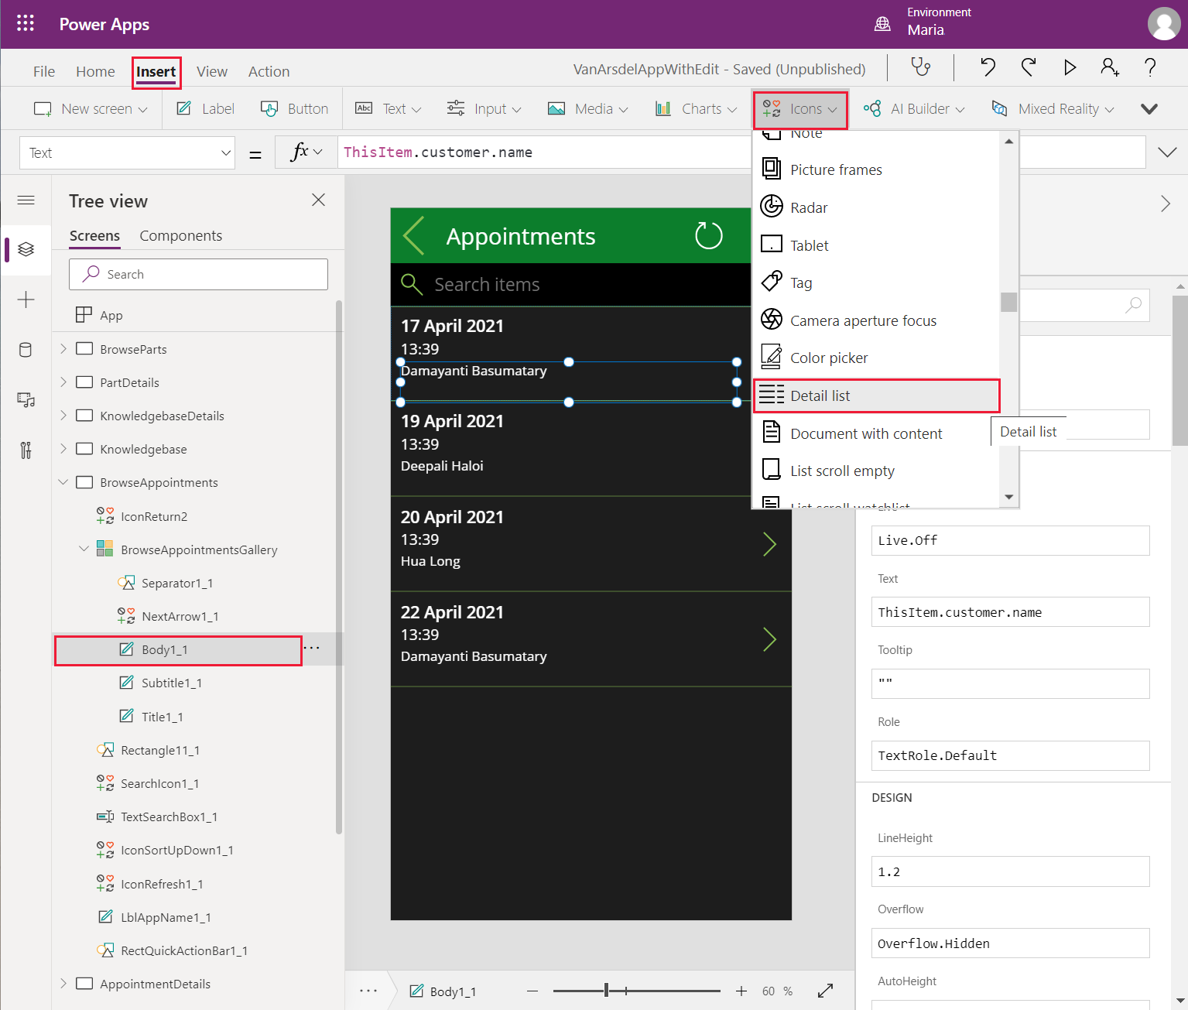Viewport: 1188px width, 1010px height.
Task: Undo the last action
Action: (x=988, y=68)
